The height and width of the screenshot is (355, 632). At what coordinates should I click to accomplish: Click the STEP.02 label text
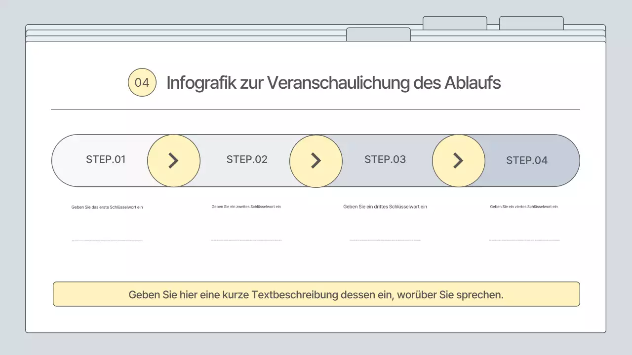tap(246, 160)
